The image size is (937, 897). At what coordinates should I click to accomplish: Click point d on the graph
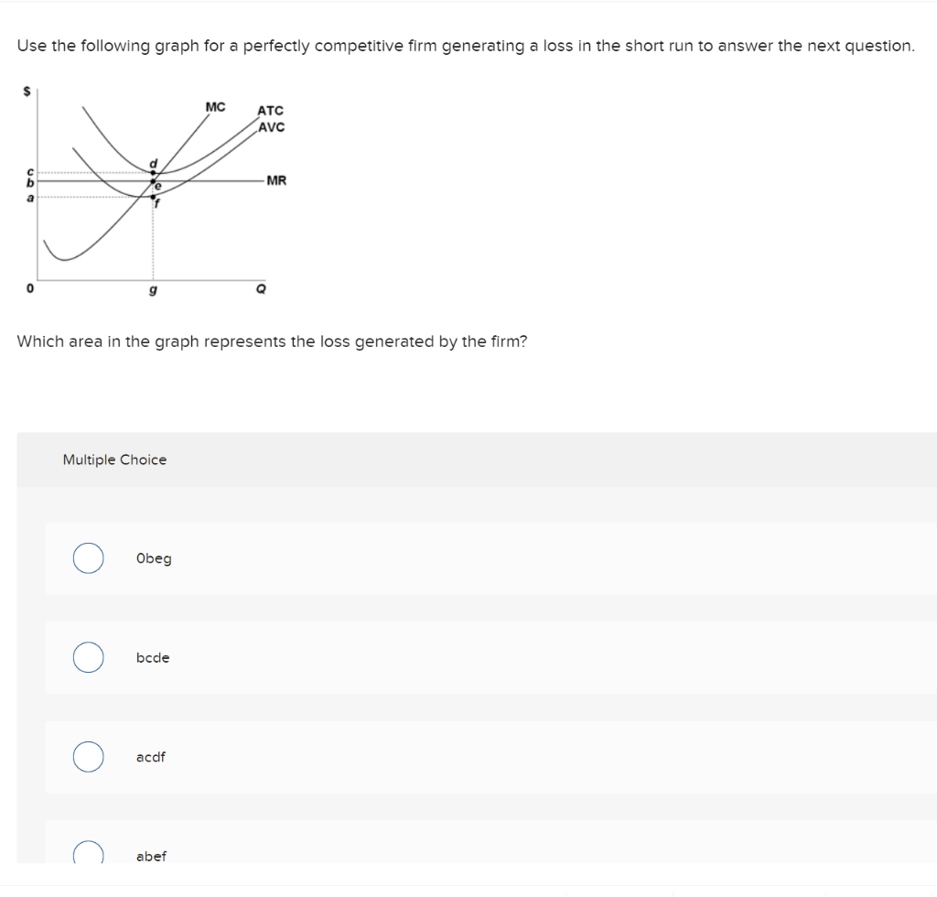pyautogui.click(x=153, y=171)
